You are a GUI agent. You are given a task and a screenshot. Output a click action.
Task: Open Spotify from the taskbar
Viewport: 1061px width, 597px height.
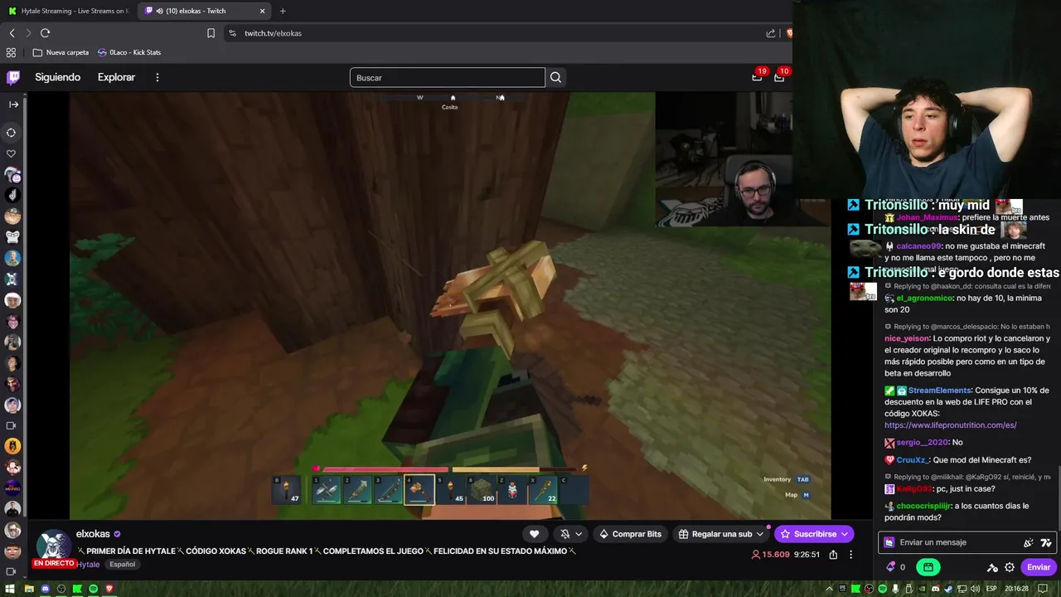(93, 589)
